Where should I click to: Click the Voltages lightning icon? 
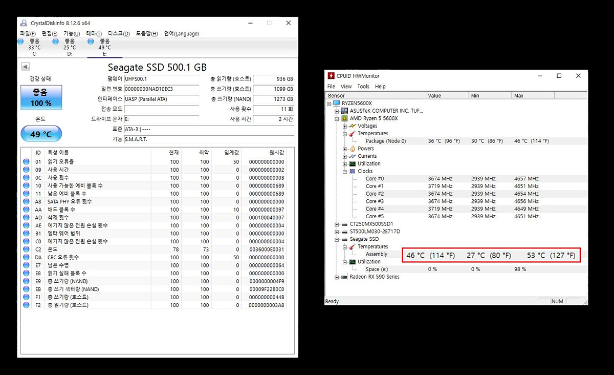pos(352,126)
